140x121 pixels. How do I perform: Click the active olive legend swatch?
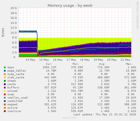[x=5, y=108]
